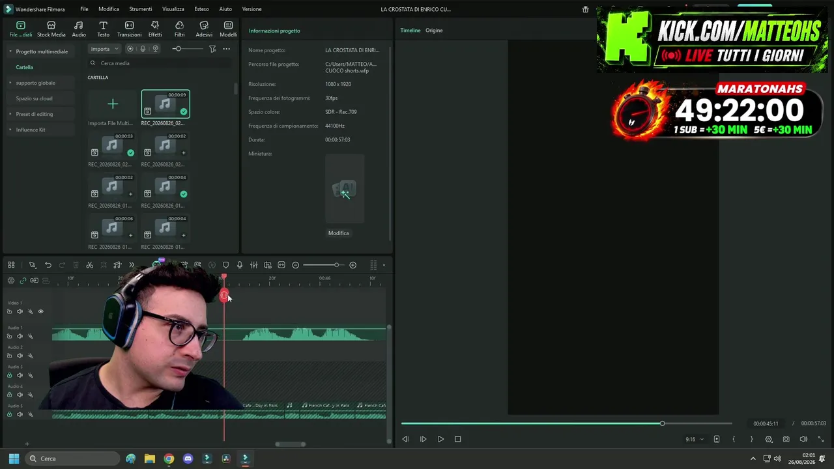Open the 9:16 aspect ratio dropdown

tap(695, 439)
